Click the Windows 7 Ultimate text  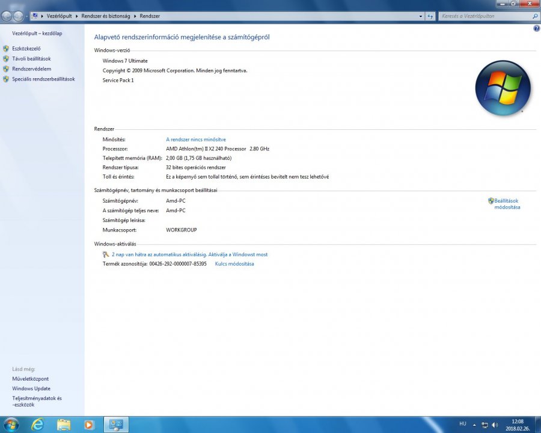[125, 61]
